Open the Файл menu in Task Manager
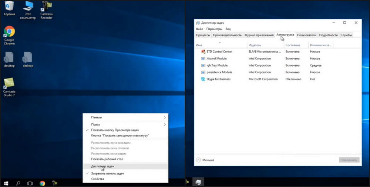Viewport: 370px width, 187px height. pos(199,29)
